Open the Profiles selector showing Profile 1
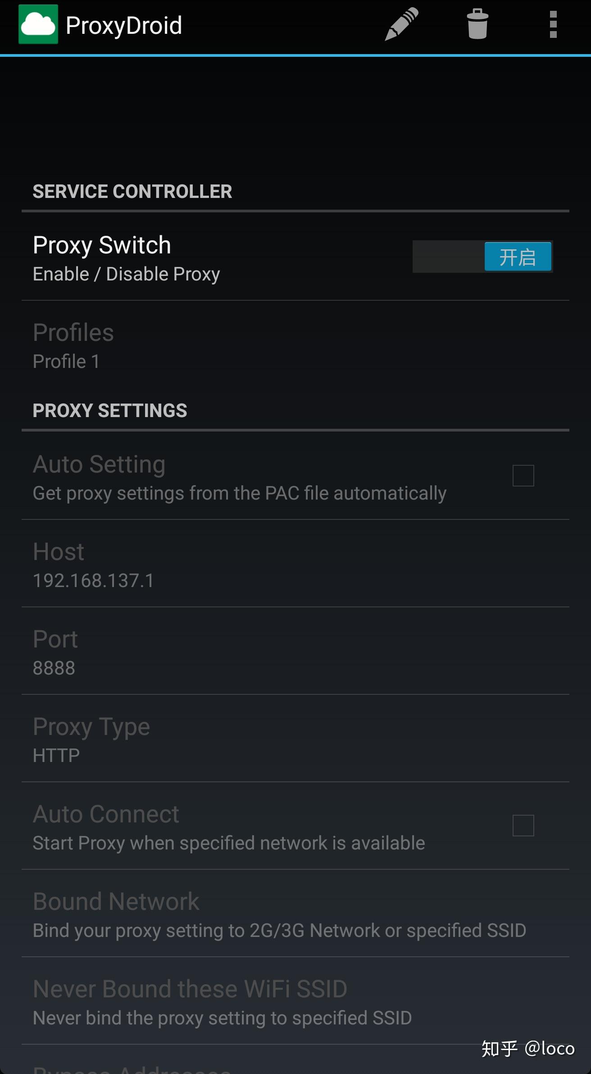 click(295, 345)
